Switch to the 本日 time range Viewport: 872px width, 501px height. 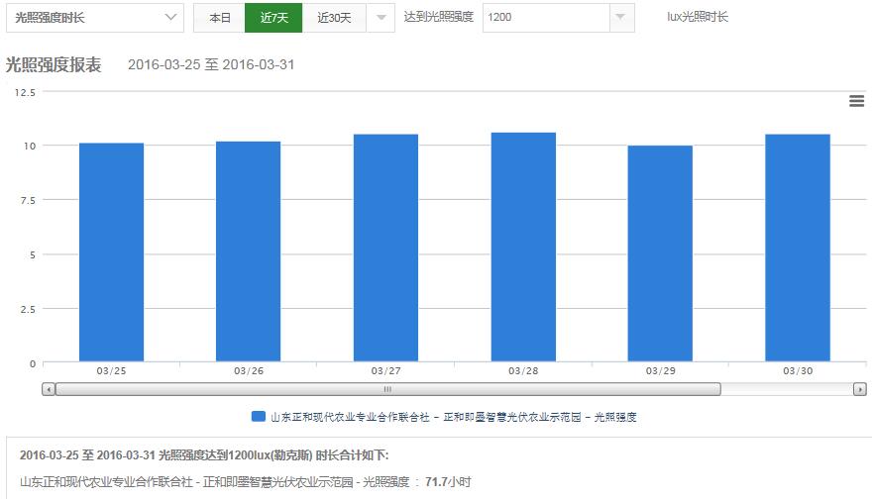219,18
